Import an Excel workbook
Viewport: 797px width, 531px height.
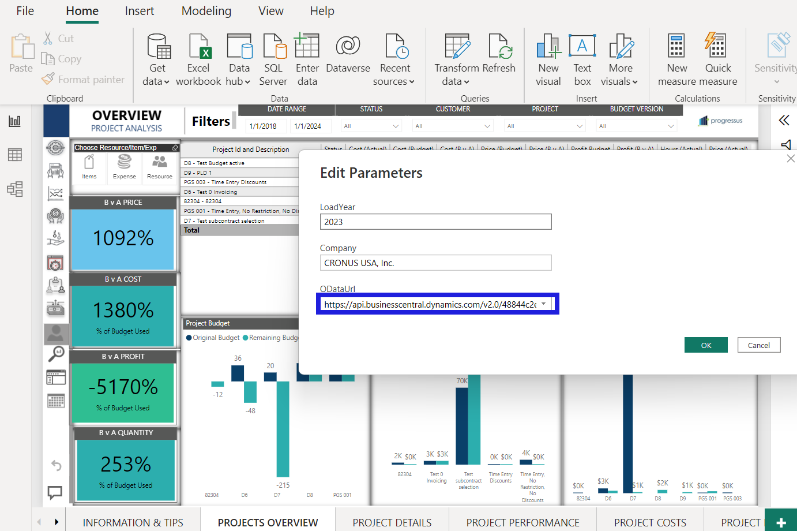coord(198,58)
